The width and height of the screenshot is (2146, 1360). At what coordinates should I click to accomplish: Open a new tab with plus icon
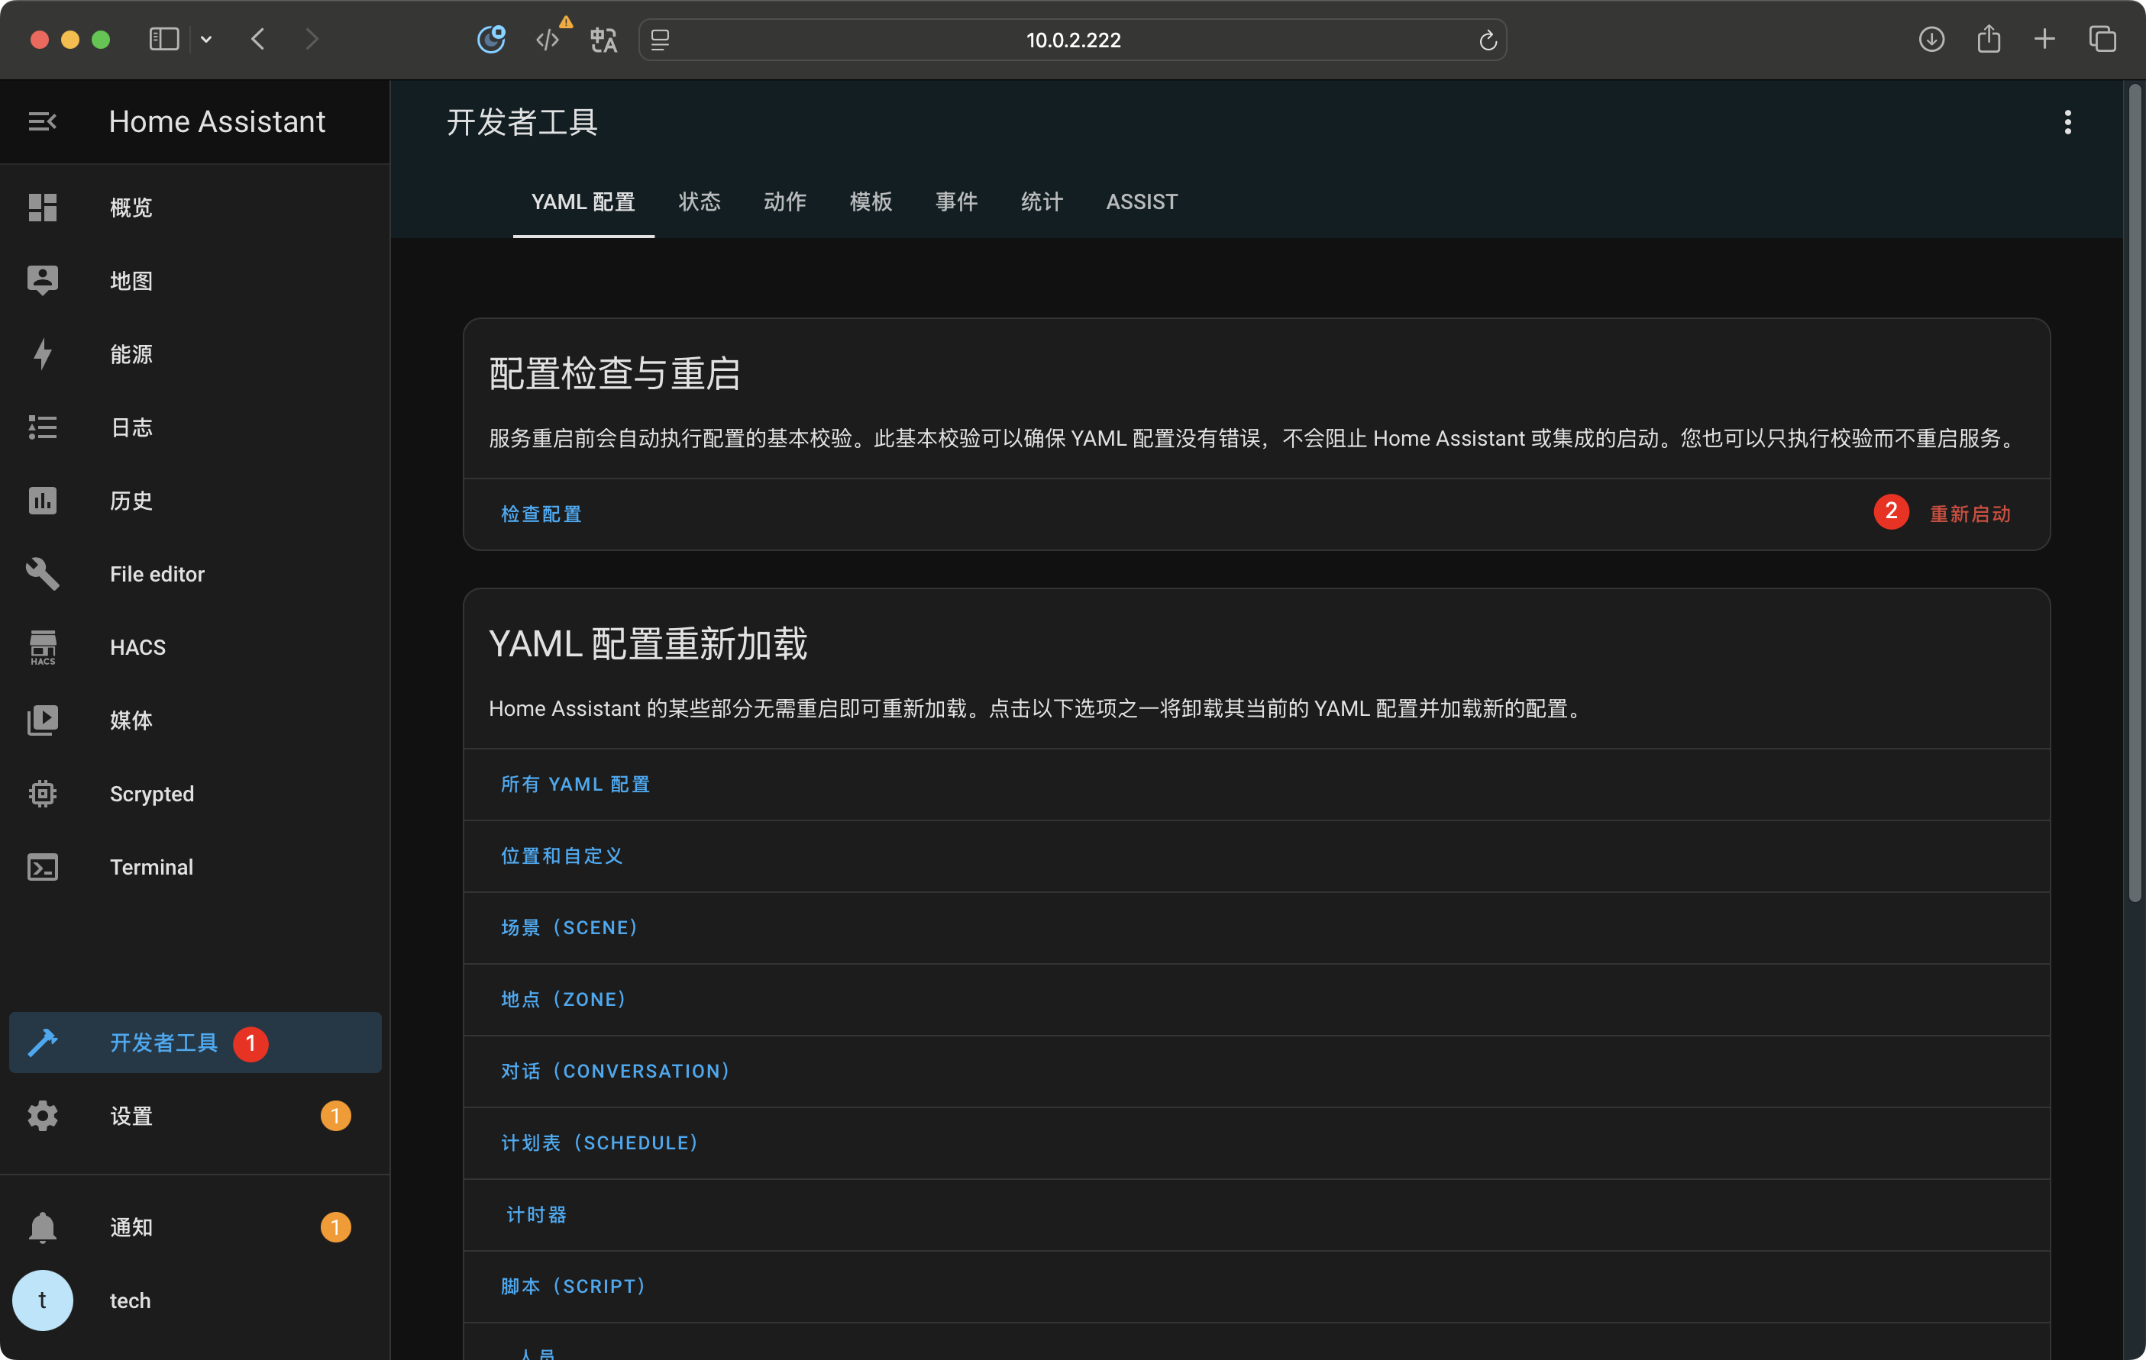[x=2044, y=39]
